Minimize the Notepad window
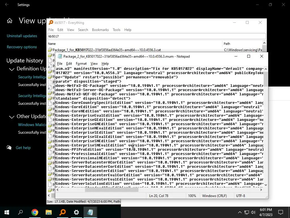 236,56
